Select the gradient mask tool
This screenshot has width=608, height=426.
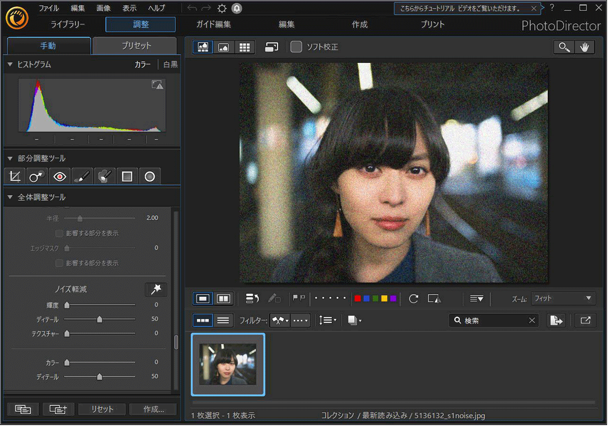(127, 176)
